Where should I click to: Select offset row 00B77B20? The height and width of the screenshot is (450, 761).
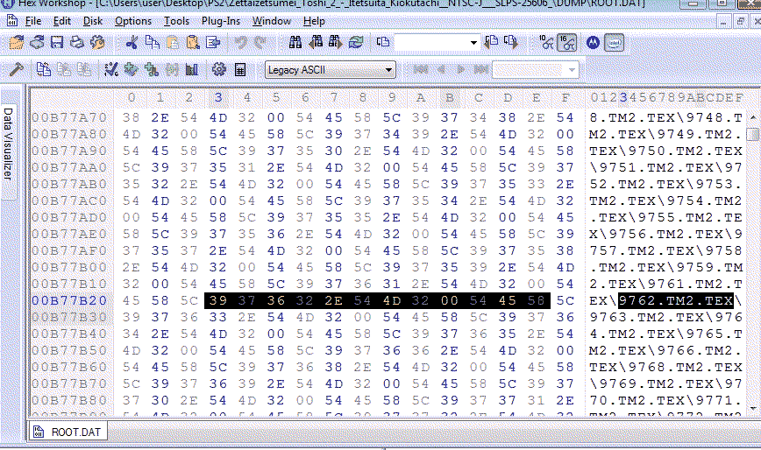click(x=69, y=300)
